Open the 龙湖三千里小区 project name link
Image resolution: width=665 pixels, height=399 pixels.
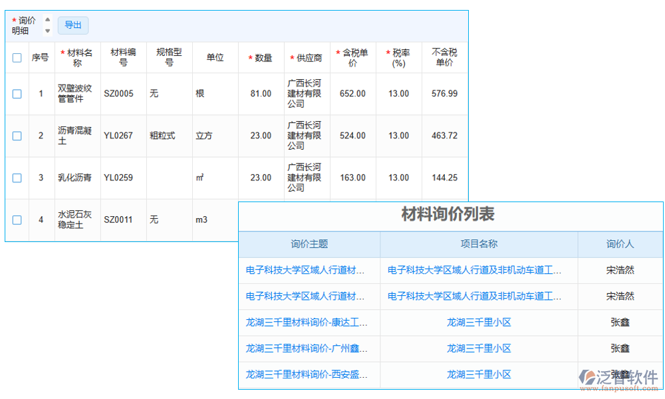click(478, 323)
